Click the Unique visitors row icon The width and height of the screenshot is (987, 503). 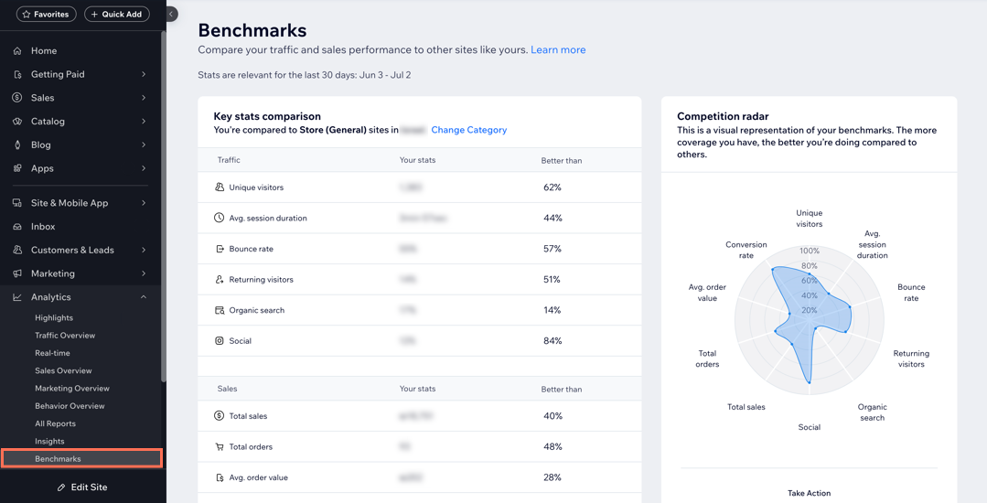click(220, 187)
